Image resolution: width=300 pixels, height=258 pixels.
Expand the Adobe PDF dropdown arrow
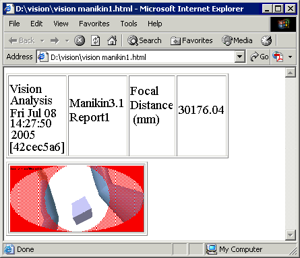(x=290, y=57)
